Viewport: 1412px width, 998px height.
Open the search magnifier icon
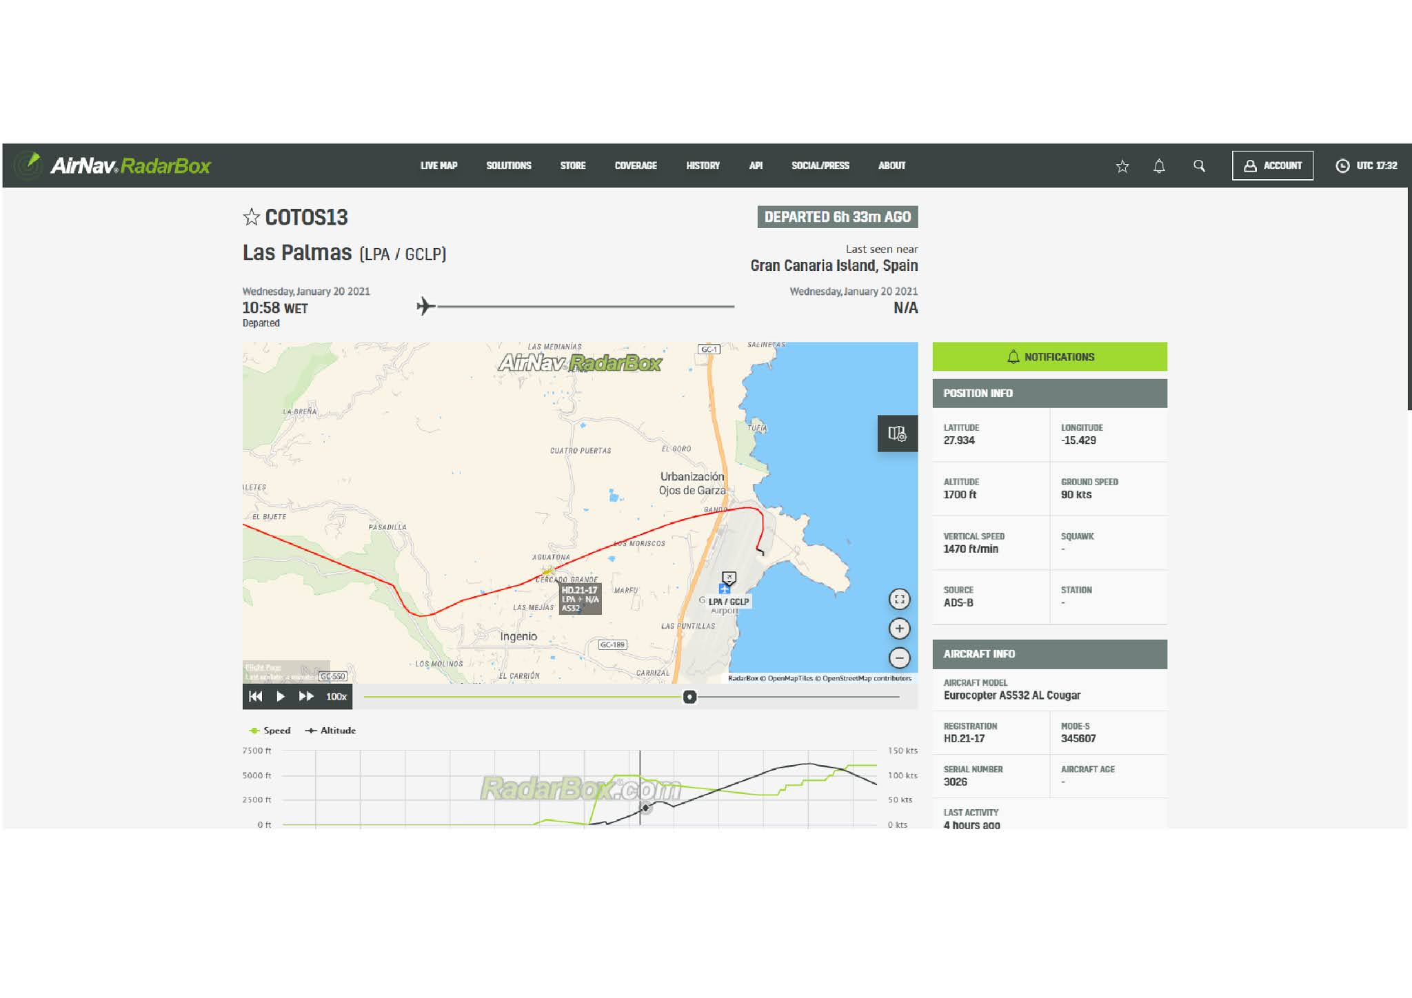[x=1199, y=166]
